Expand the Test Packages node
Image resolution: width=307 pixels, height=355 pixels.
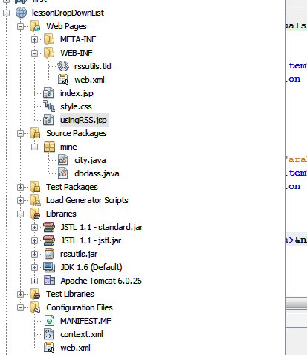[x=21, y=187]
